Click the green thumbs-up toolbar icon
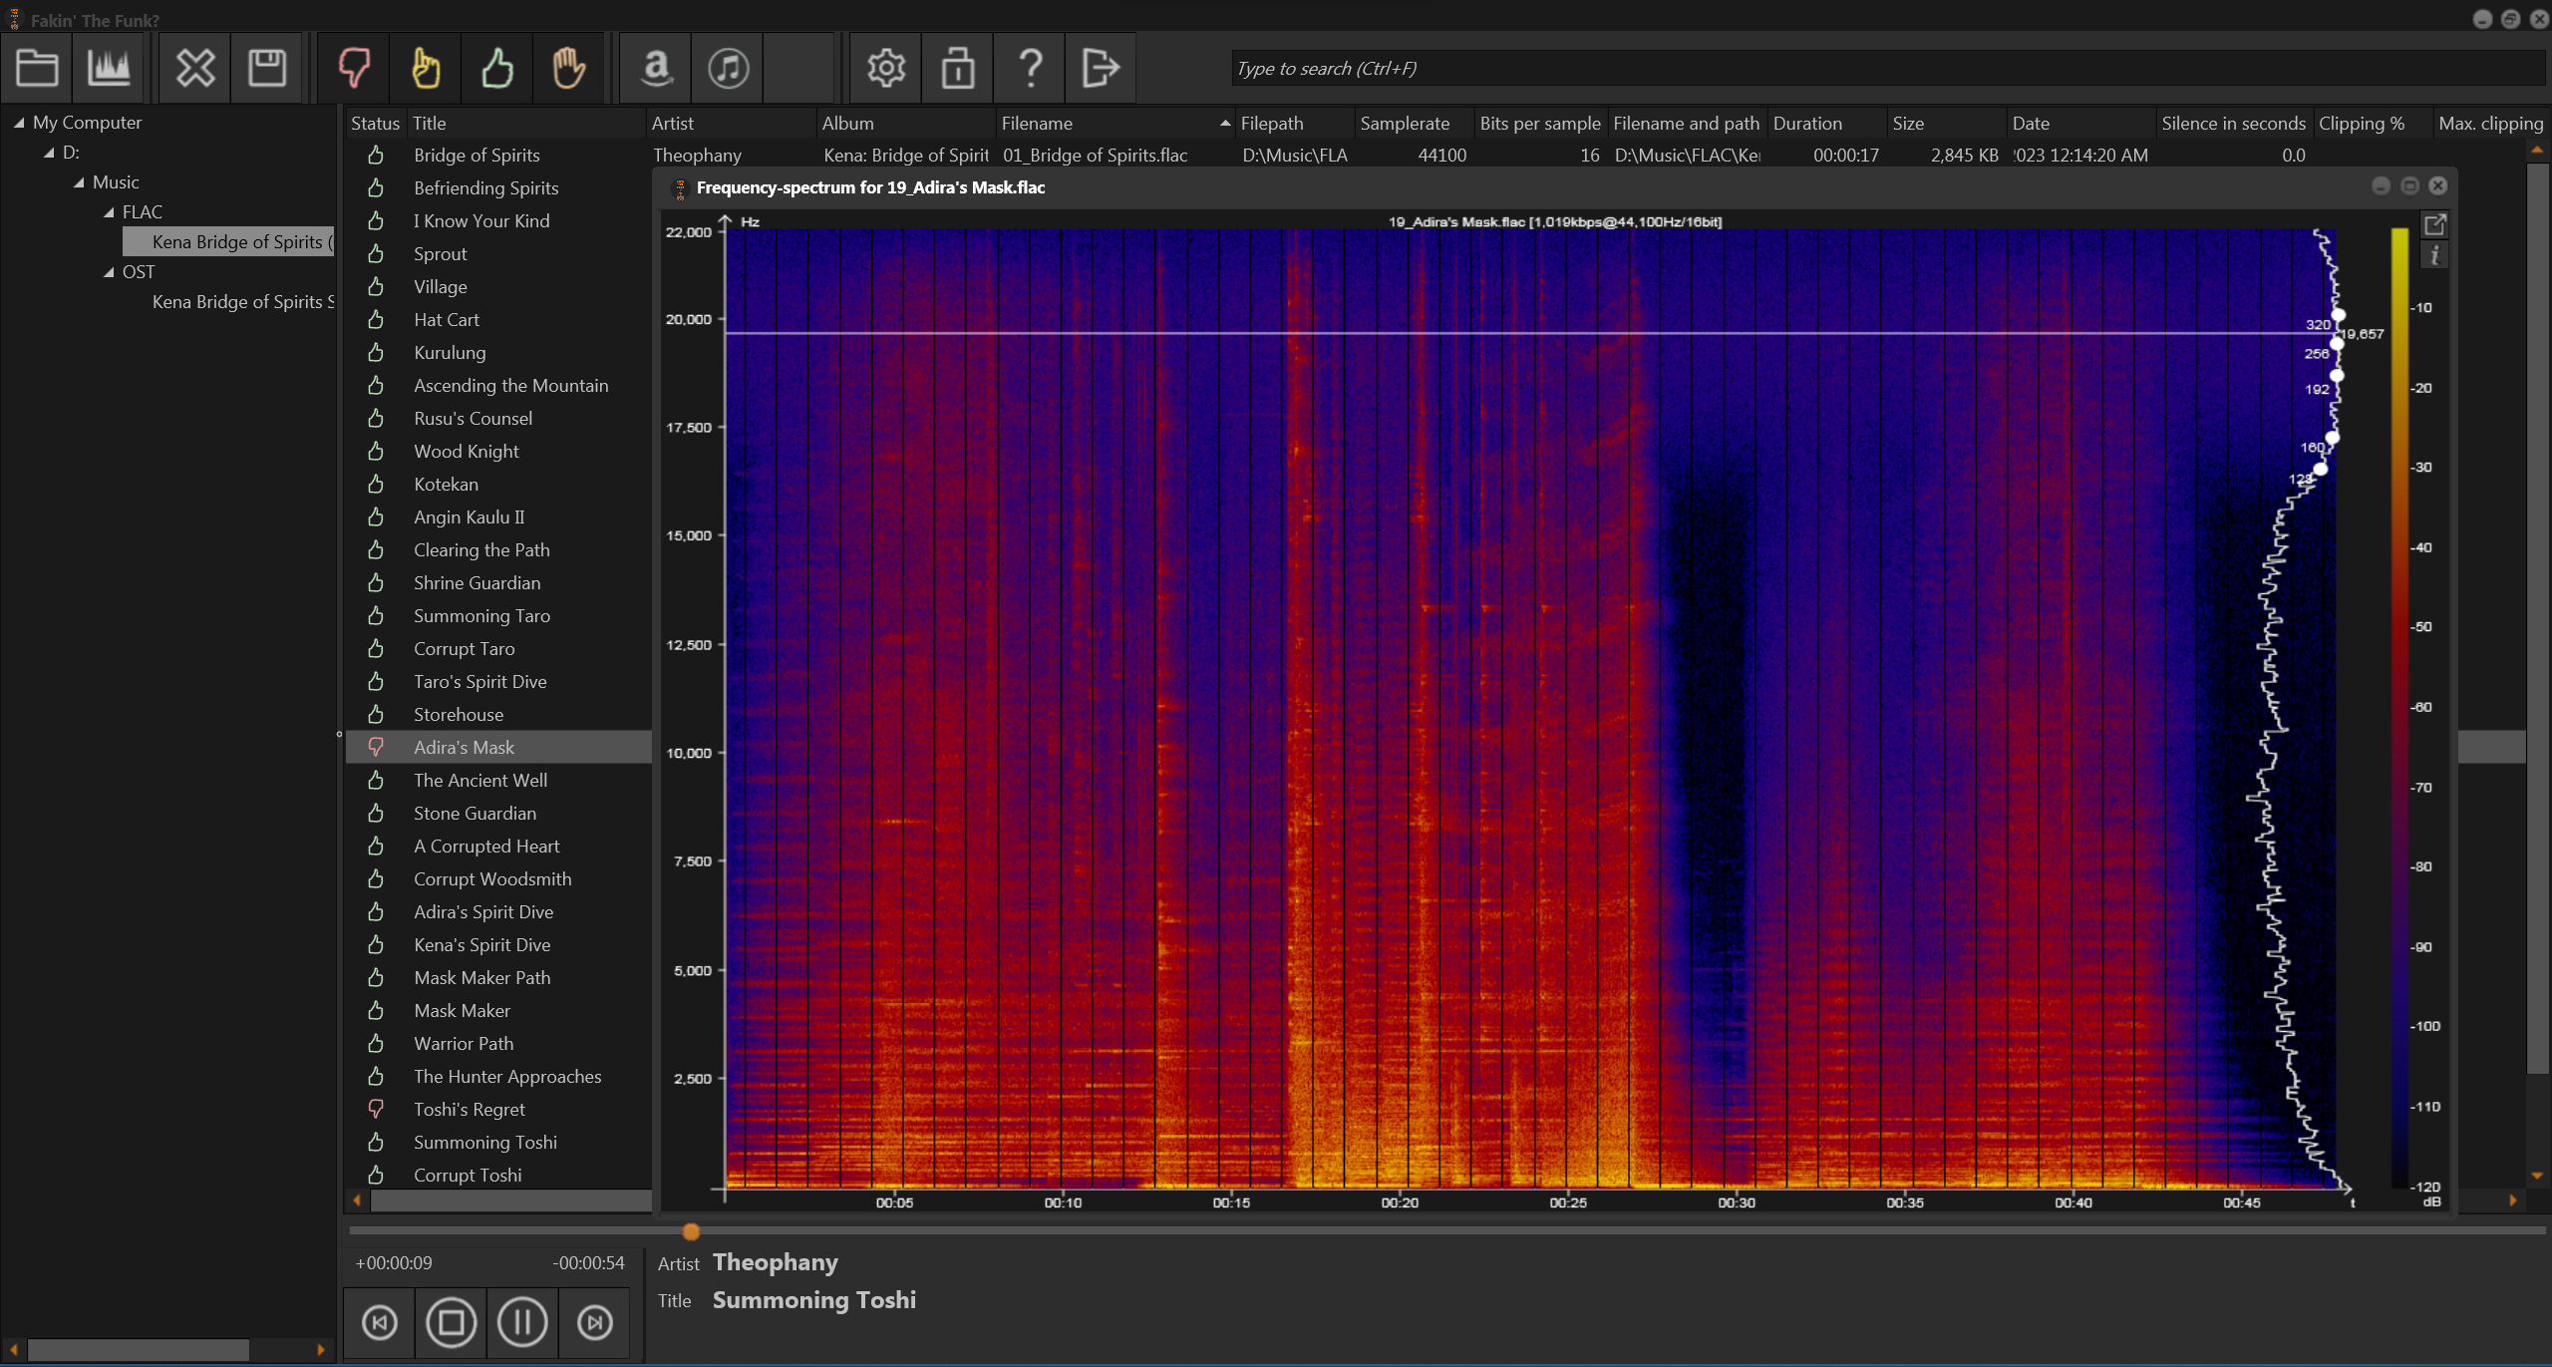The height and width of the screenshot is (1367, 2552). coord(496,68)
